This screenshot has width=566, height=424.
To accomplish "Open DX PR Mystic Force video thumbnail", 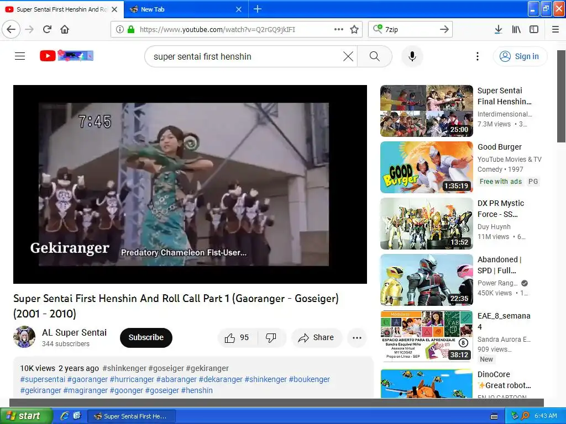I will pyautogui.click(x=426, y=224).
